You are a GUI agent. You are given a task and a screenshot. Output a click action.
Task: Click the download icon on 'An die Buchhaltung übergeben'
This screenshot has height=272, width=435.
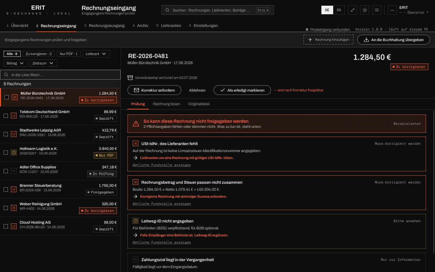(x=366, y=40)
